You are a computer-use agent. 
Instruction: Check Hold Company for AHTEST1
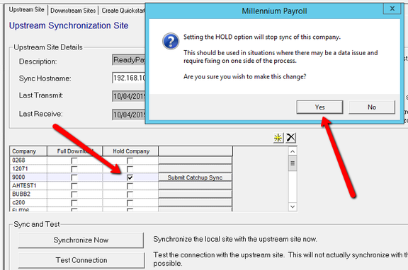coord(130,186)
